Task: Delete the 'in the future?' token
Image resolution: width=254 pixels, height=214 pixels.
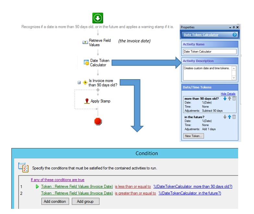Action: pos(234,117)
